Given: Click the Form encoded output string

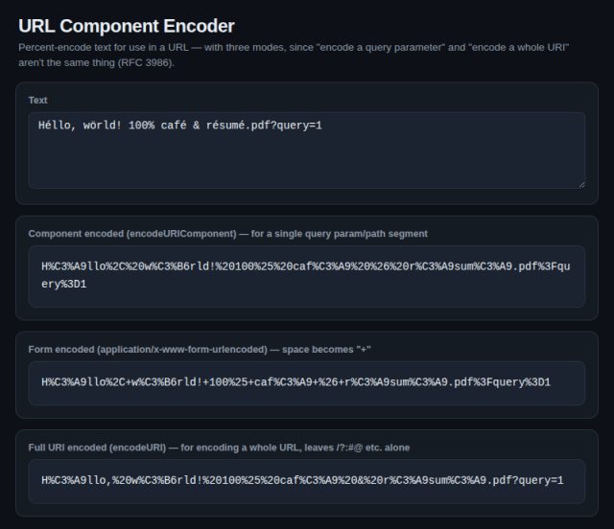Looking at the screenshot, I should pos(296,382).
